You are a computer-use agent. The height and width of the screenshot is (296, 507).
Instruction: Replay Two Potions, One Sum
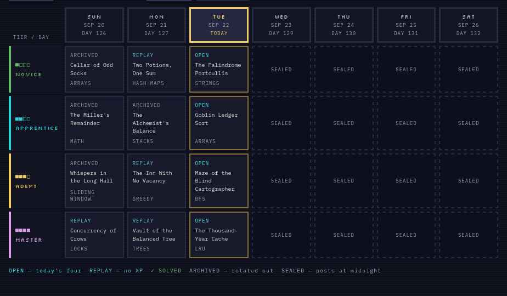156,69
